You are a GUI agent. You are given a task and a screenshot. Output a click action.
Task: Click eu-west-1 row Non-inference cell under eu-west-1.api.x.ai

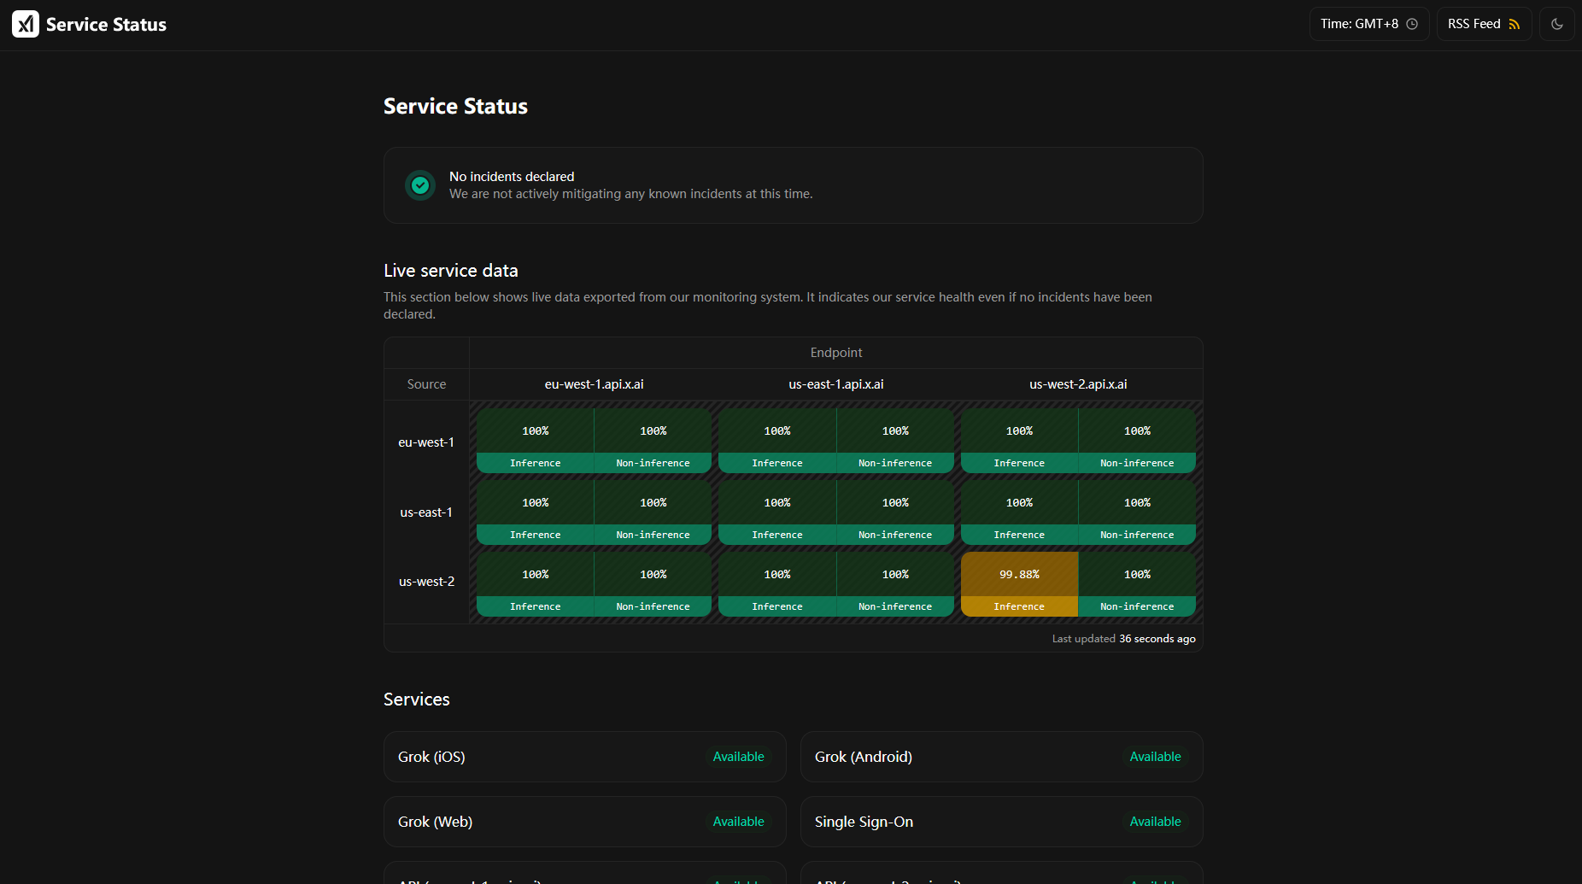click(653, 441)
